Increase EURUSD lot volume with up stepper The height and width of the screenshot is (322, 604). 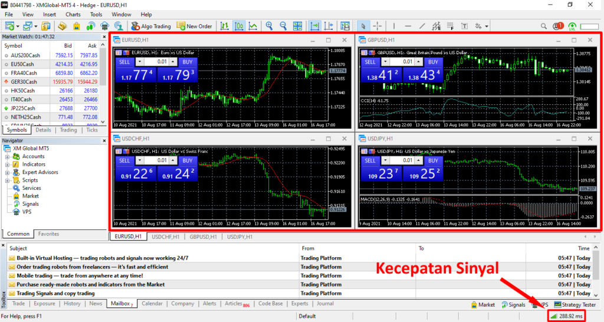(x=173, y=62)
